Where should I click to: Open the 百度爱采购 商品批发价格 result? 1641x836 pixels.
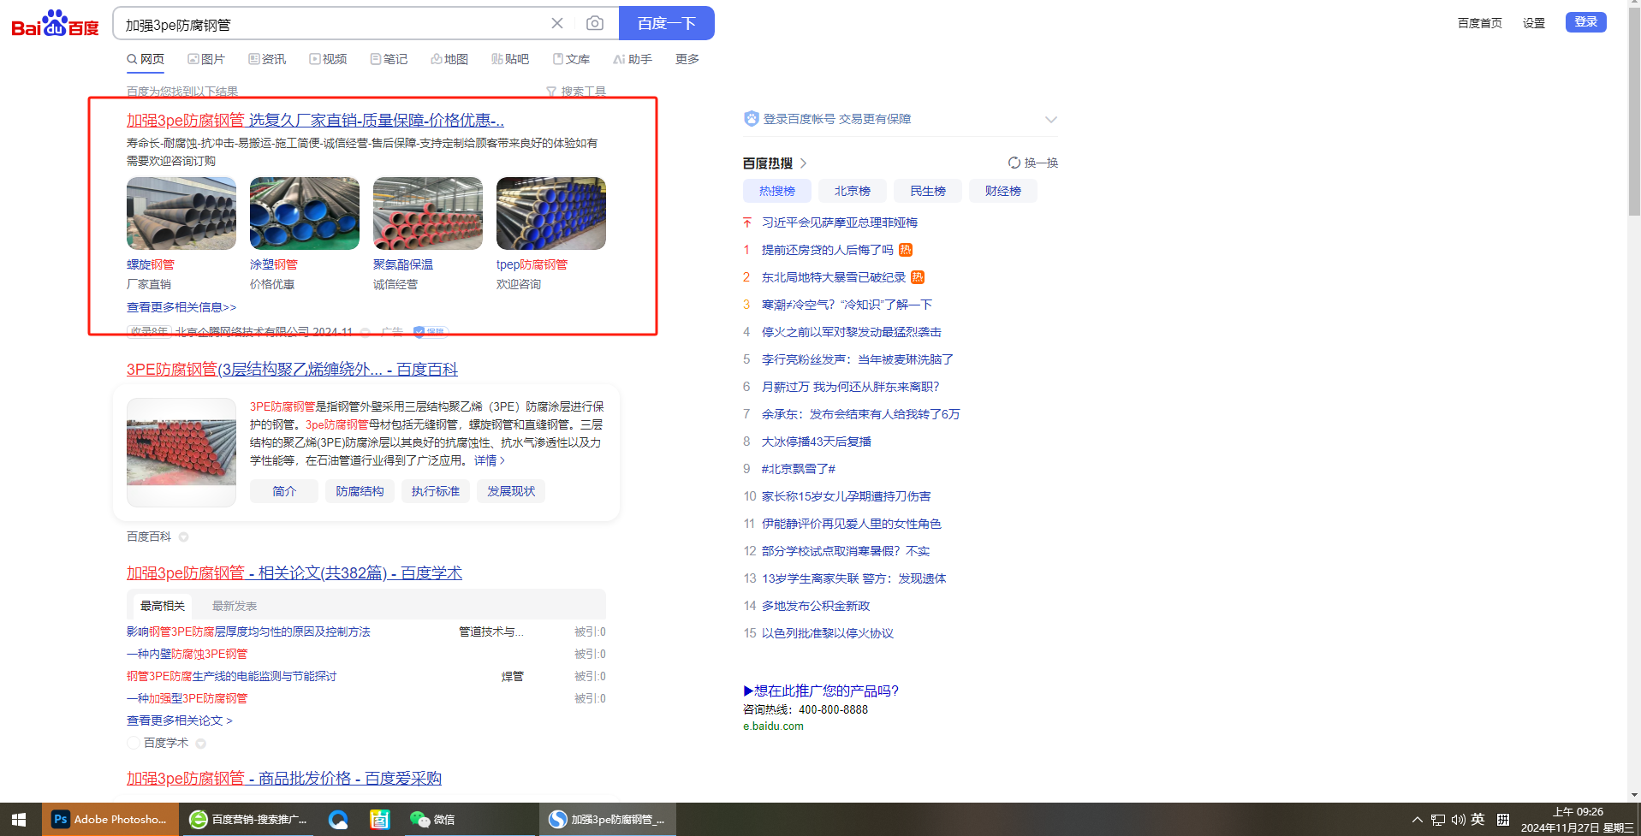tap(284, 779)
